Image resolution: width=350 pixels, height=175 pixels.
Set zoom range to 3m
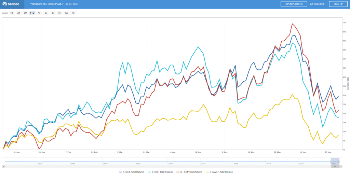[19, 13]
